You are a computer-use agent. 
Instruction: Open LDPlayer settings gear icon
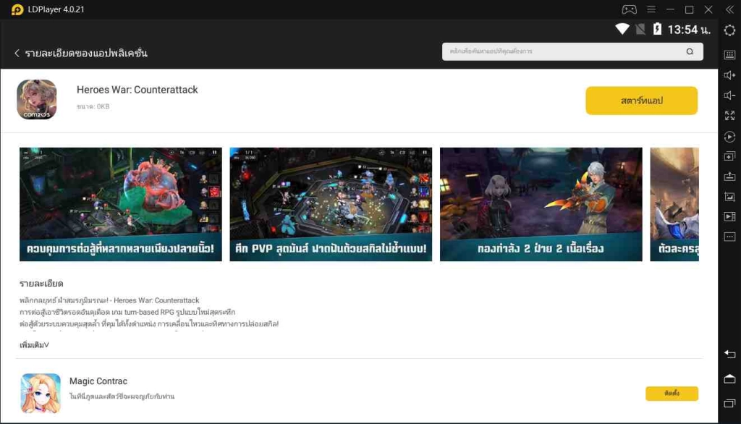(x=729, y=30)
